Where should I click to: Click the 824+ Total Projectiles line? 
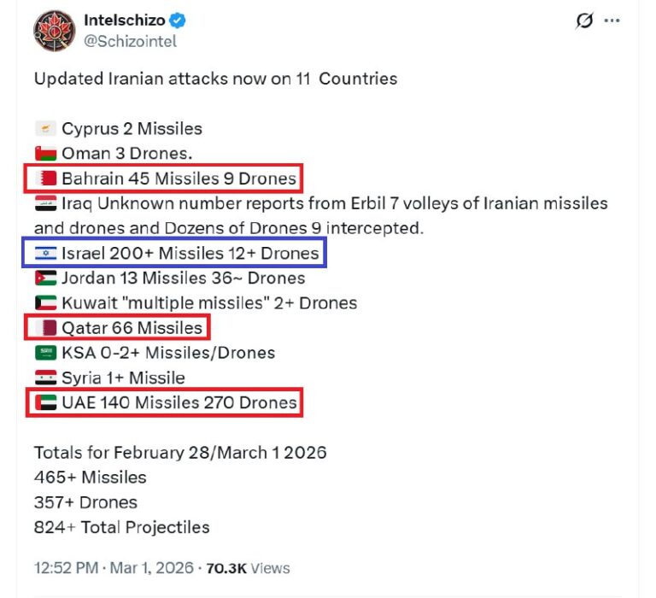click(x=121, y=527)
